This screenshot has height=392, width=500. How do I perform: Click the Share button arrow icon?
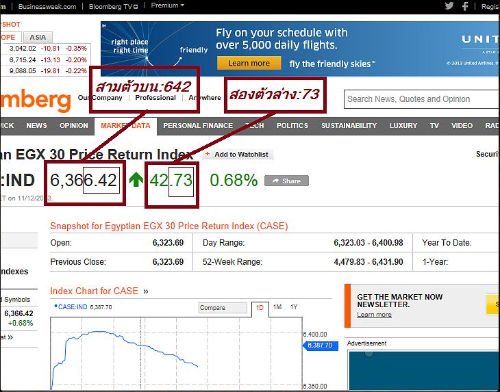pyautogui.click(x=275, y=181)
